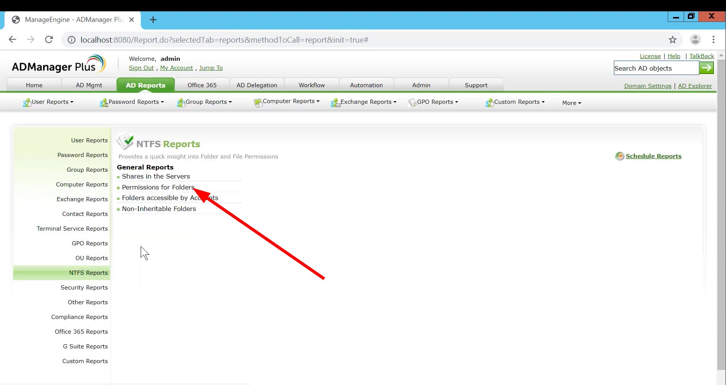The width and height of the screenshot is (726, 385).
Task: Click the Schedule Reports link
Action: coord(653,156)
